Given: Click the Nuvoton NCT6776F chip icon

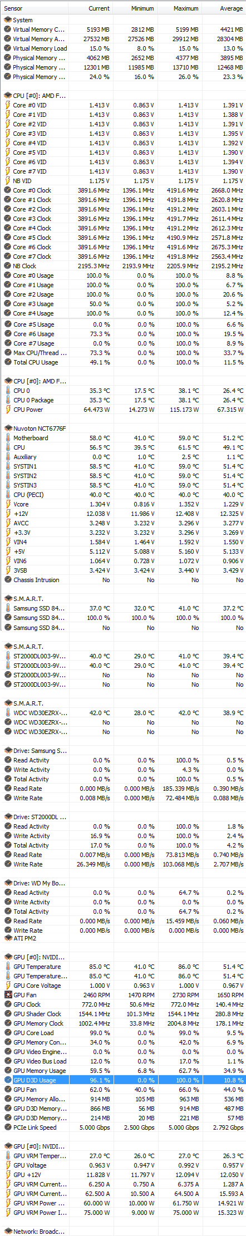Looking at the screenshot, I should tap(8, 429).
